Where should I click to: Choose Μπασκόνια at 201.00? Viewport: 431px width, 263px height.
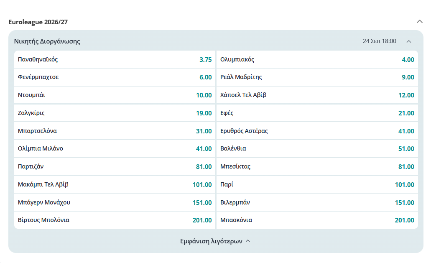(317, 220)
